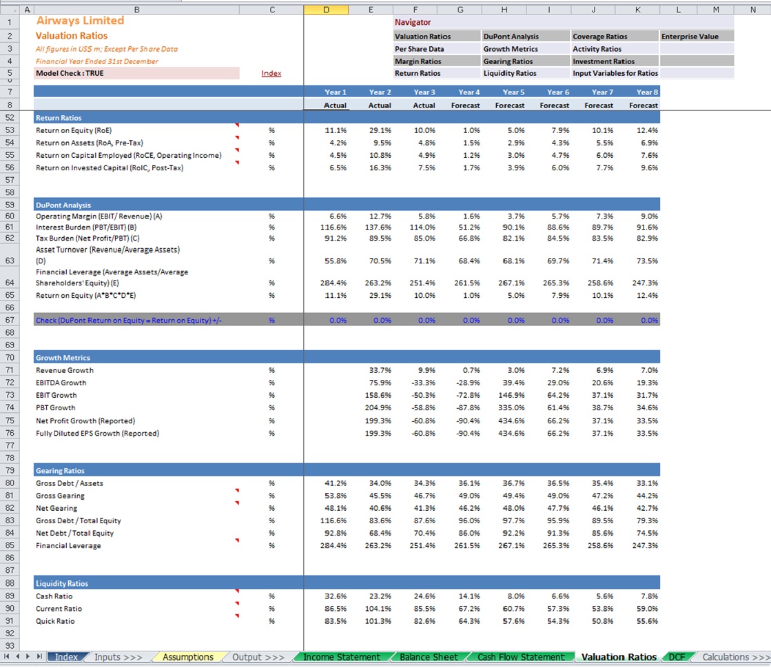This screenshot has width=771, height=668.
Task: Click Coverage Ratios navigator button
Action: pyautogui.click(x=615, y=37)
